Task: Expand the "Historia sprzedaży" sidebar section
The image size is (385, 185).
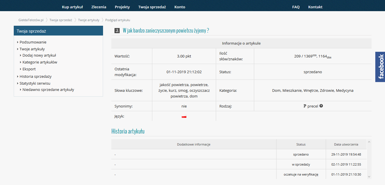Action: [36, 76]
